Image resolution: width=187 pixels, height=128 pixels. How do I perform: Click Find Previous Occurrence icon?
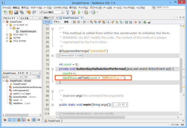(x=96, y=22)
